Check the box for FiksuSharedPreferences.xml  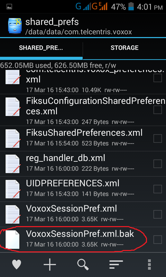[x=158, y=138]
